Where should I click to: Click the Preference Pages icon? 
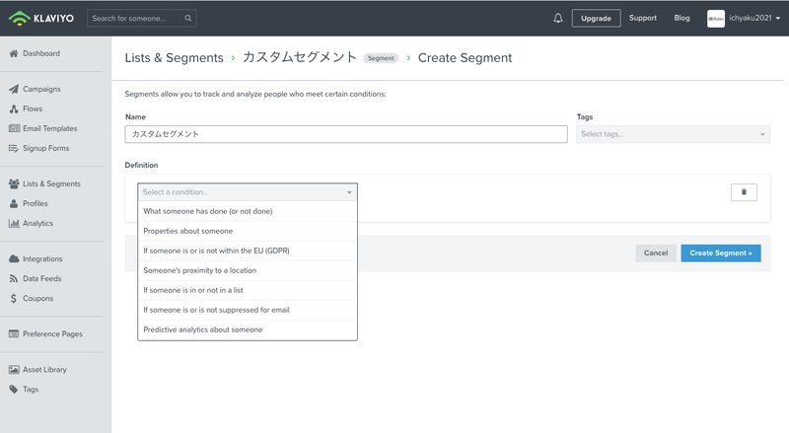tap(14, 333)
